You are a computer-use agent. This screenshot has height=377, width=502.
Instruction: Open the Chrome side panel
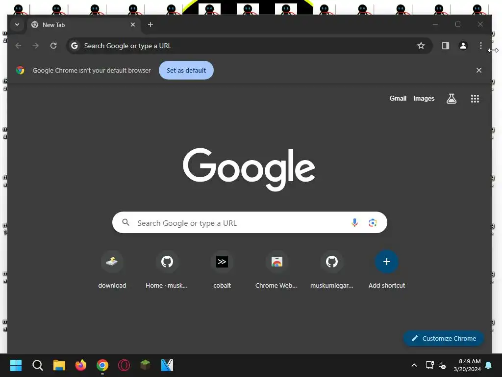(445, 46)
